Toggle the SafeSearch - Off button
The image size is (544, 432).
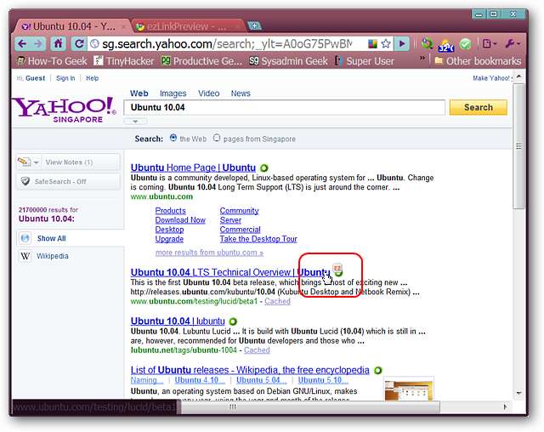point(67,181)
